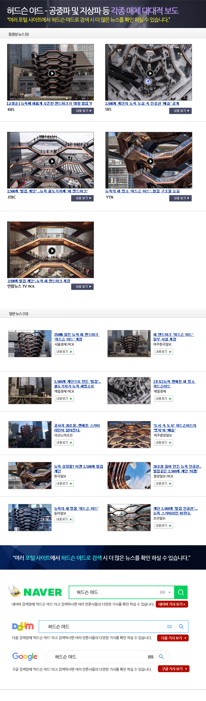Click 내용 보기 button under JTBC
This screenshot has width=206, height=701.
click(82, 198)
